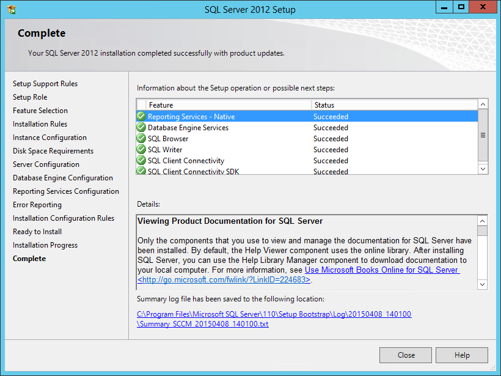Viewport: 501px width, 376px height.
Task: Click Succeeded status for Database Engine Services
Action: pos(331,128)
